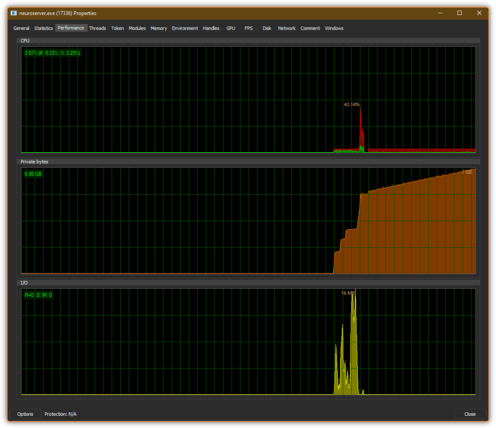Close window with X title button
496x428 pixels.
pyautogui.click(x=479, y=13)
